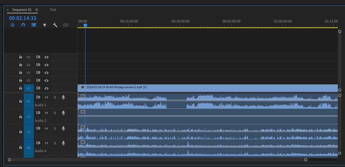Open Timeline Display Settings wrench
Screen dimensions: 345x167
[55, 25]
